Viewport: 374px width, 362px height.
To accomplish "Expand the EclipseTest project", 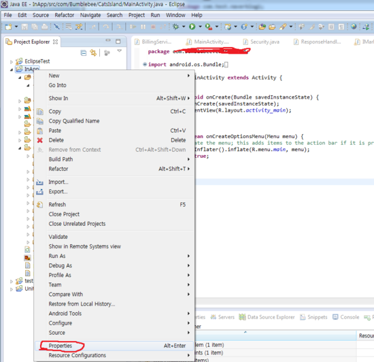I will (11, 62).
